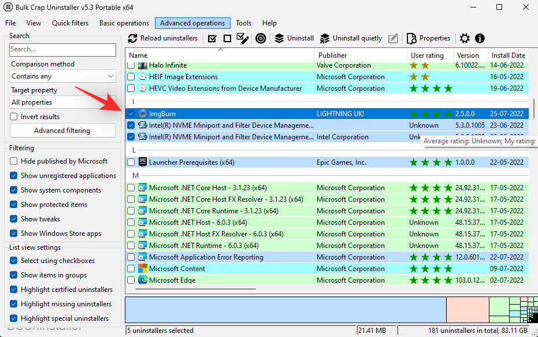Disable Show Windows Store apps
The height and width of the screenshot is (337, 538).
tap(13, 233)
